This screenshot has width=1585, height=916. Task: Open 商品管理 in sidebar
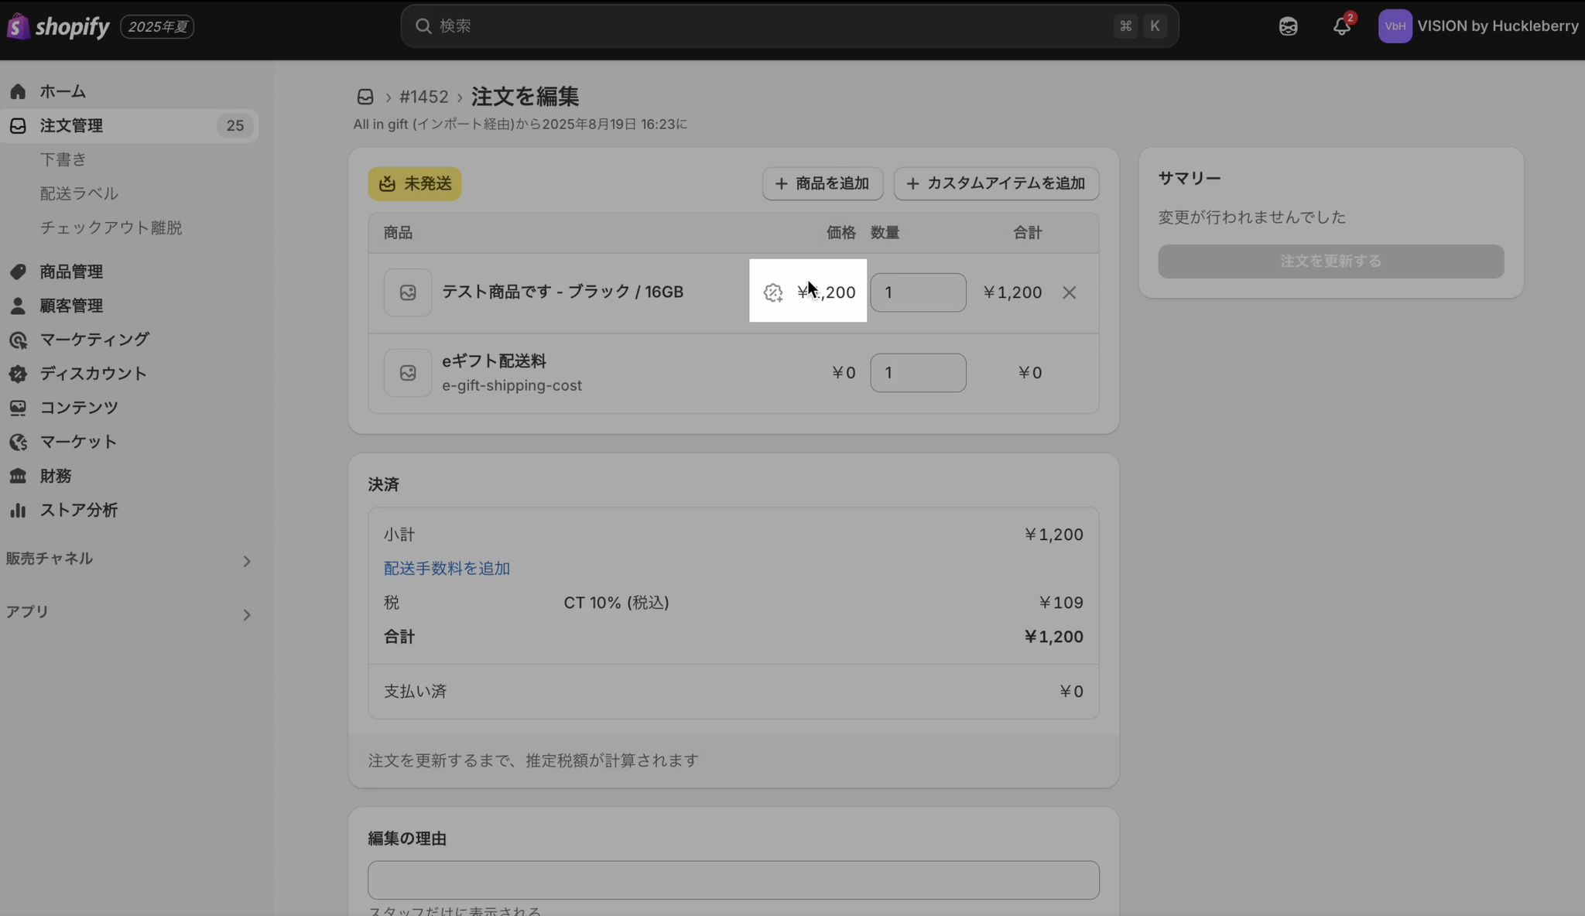point(71,272)
